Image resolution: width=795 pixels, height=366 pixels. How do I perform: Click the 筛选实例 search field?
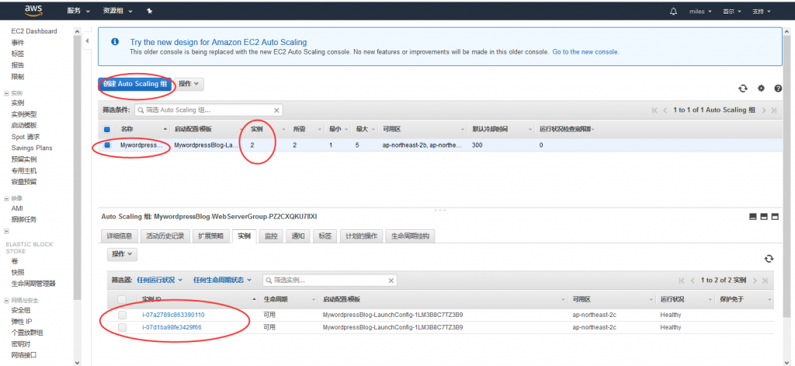tap(329, 281)
